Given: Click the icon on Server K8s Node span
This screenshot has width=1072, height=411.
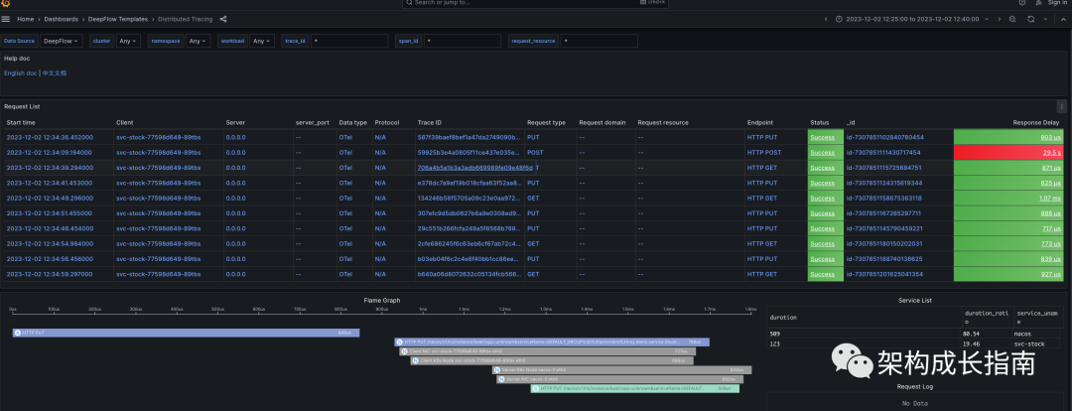Looking at the screenshot, I should point(497,370).
